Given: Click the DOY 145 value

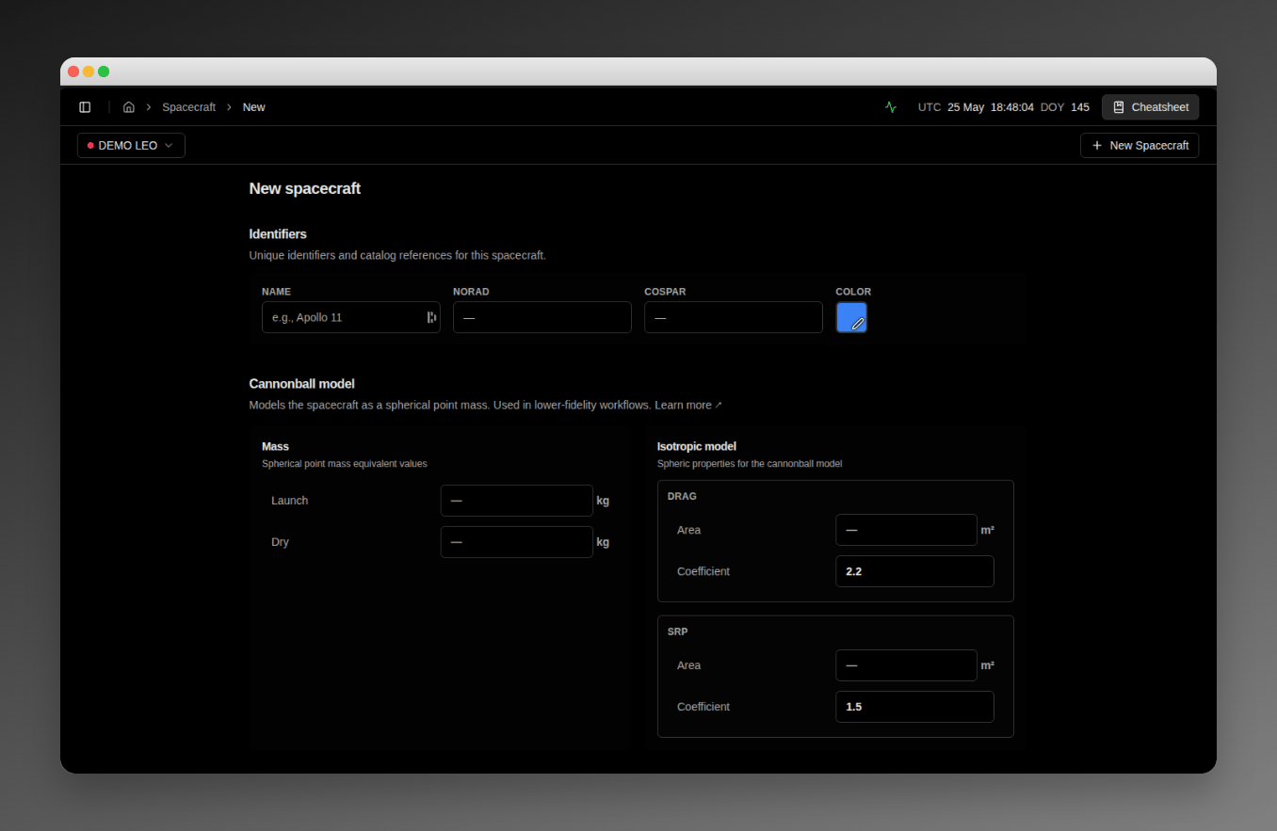Looking at the screenshot, I should coord(1080,107).
